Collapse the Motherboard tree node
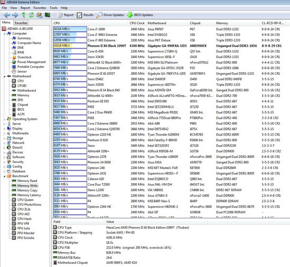The width and height of the screenshot is (290, 267). [4, 76]
